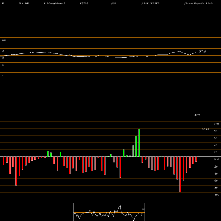Click the MR axis label -100
This screenshot has height=221, width=221.
[217, 195]
